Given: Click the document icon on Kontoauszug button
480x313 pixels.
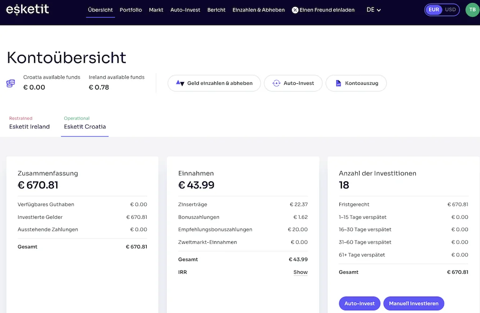Looking at the screenshot, I should coord(338,83).
